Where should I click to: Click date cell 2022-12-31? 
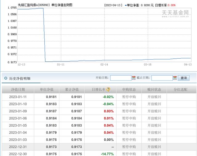tap(18, 147)
